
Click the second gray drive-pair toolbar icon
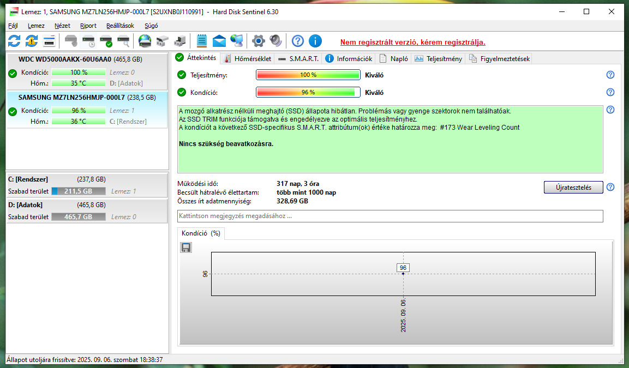tap(179, 41)
